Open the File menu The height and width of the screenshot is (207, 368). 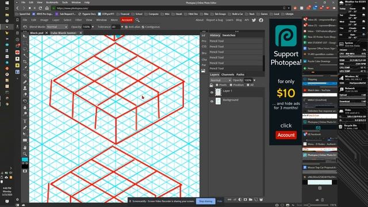25,20
